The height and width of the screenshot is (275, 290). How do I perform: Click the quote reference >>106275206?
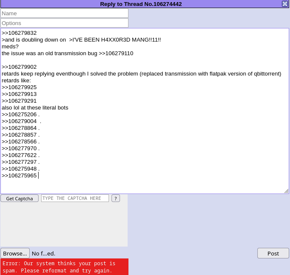(x=19, y=115)
